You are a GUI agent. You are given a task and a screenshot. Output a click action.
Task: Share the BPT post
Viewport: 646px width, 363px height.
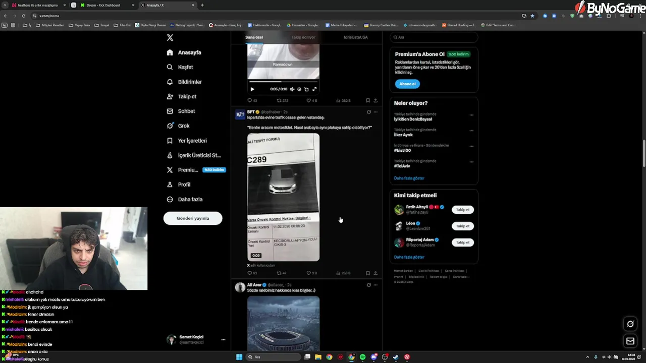(x=375, y=273)
